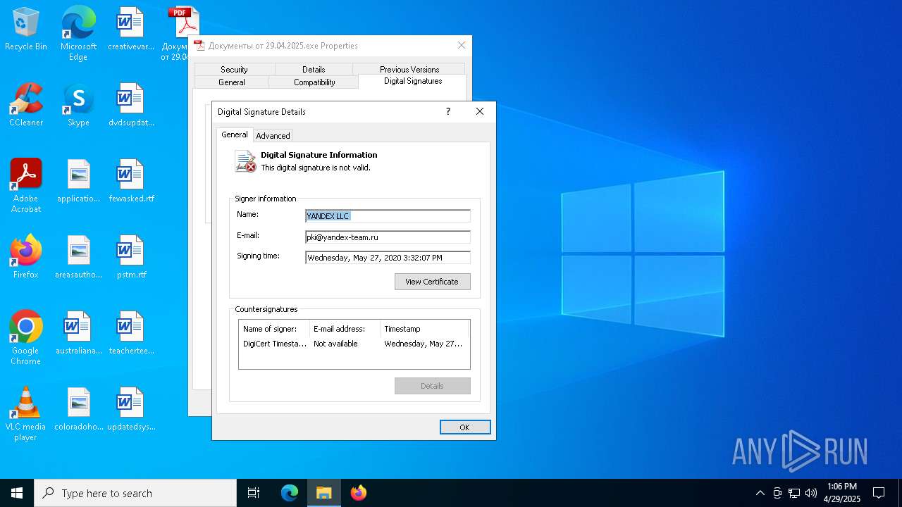
Task: Click the taskbar clock showing 1:06 PM
Action: (842, 493)
